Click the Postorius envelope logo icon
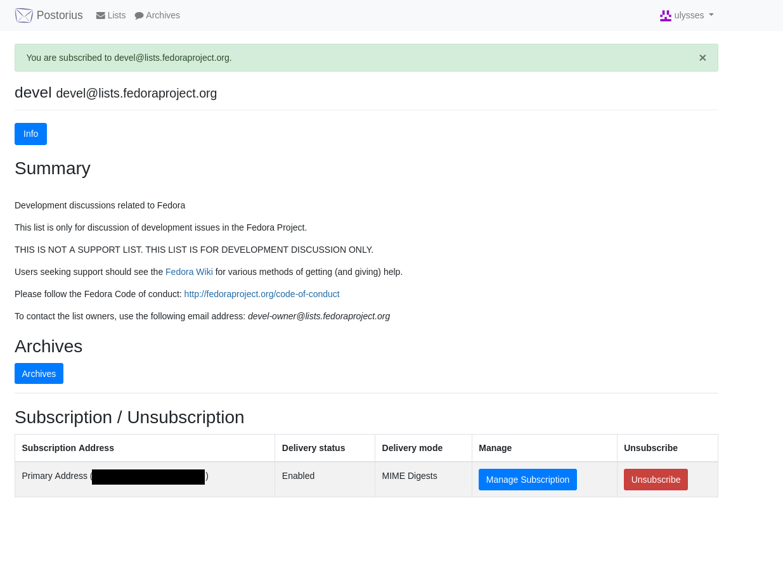 (x=24, y=15)
